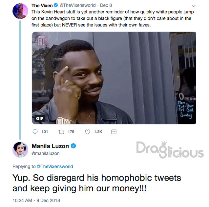Open The Vixen's profile avatar
The image size is (209, 207).
[20, 11]
